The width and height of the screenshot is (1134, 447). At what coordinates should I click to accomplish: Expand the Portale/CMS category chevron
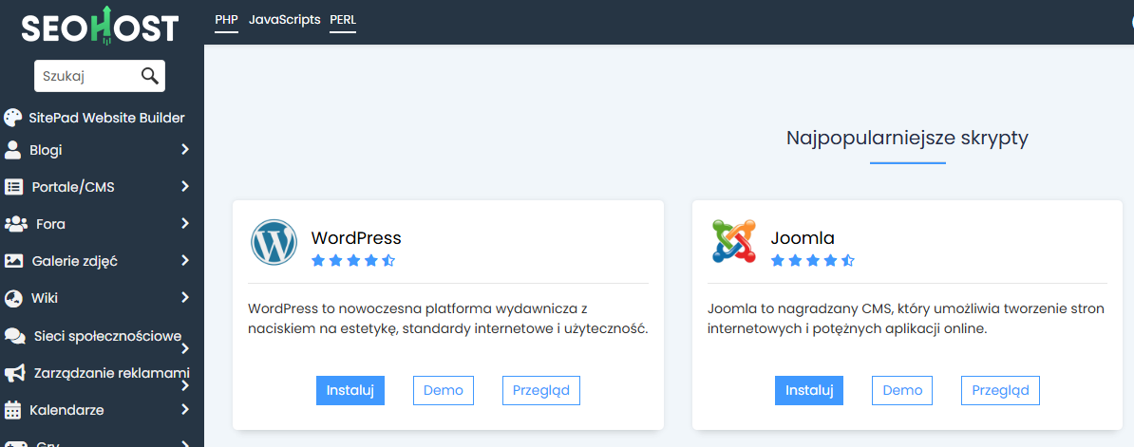[185, 186]
